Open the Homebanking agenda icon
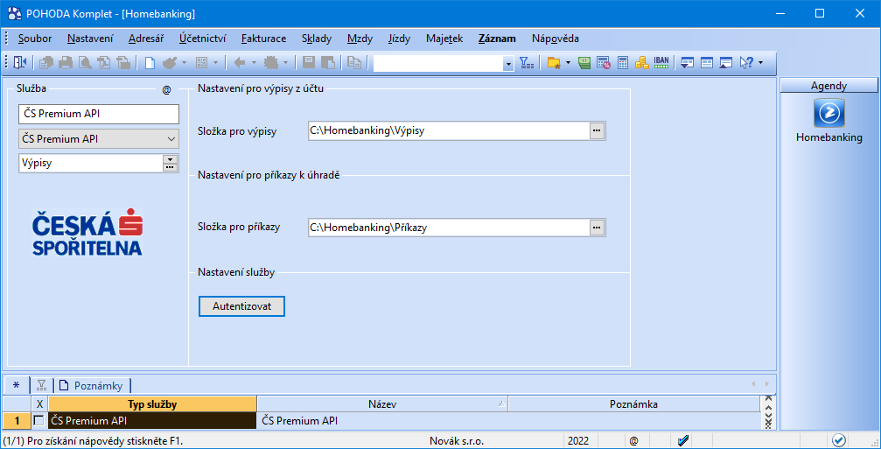 click(829, 113)
